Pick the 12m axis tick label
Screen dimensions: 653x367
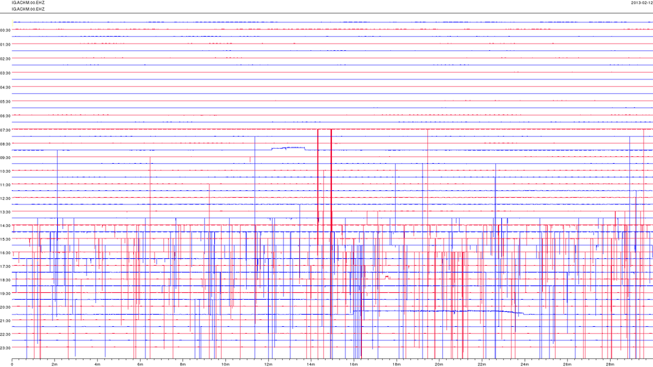(268, 364)
